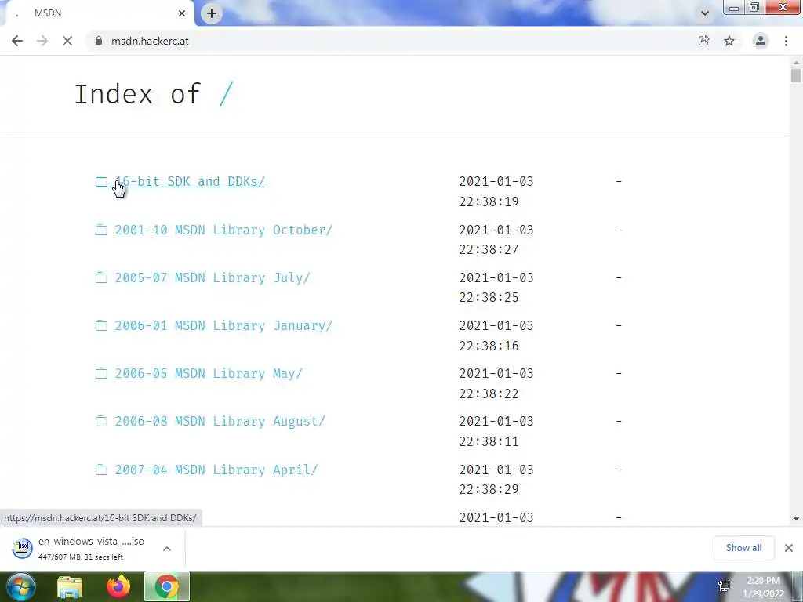Click timestamp 22:38:19 of the 16-bit SDK row
The height and width of the screenshot is (602, 803).
489,201
